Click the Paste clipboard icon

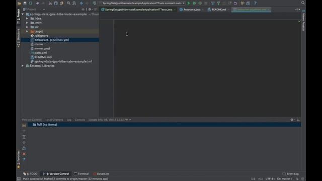tap(61, 3)
